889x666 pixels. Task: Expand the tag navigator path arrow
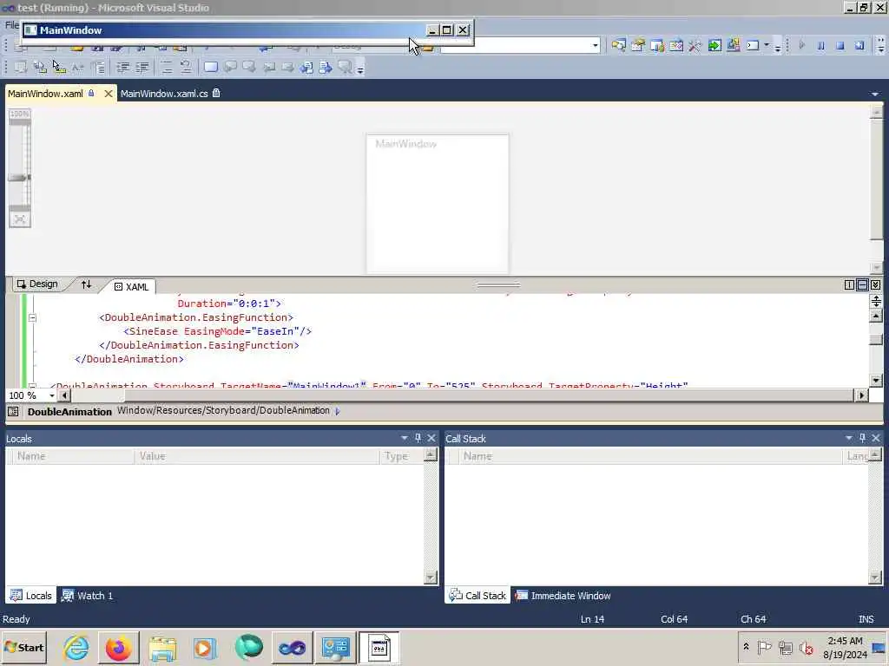click(x=338, y=412)
